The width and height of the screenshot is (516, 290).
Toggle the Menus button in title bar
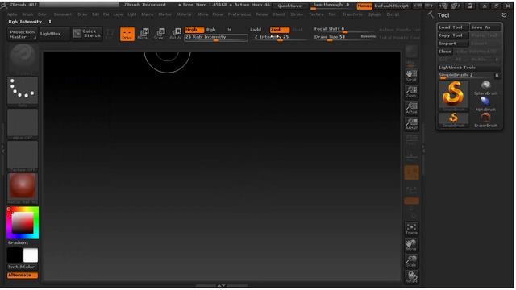pos(364,6)
